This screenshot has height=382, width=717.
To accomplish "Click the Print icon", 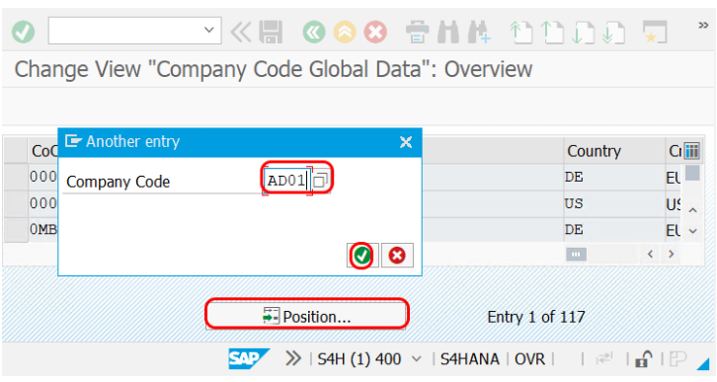I will (x=417, y=32).
